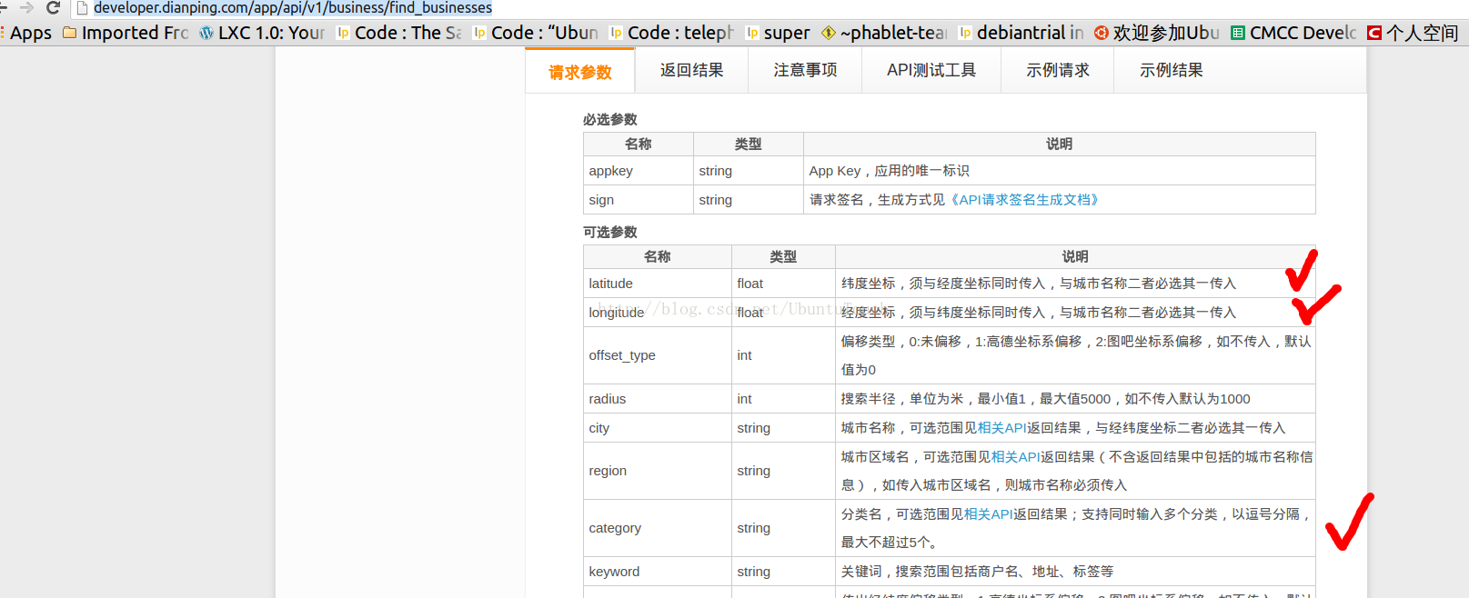
Task: Open the 'Code : Ubun' Launchpad bookmark
Action: pos(535,33)
